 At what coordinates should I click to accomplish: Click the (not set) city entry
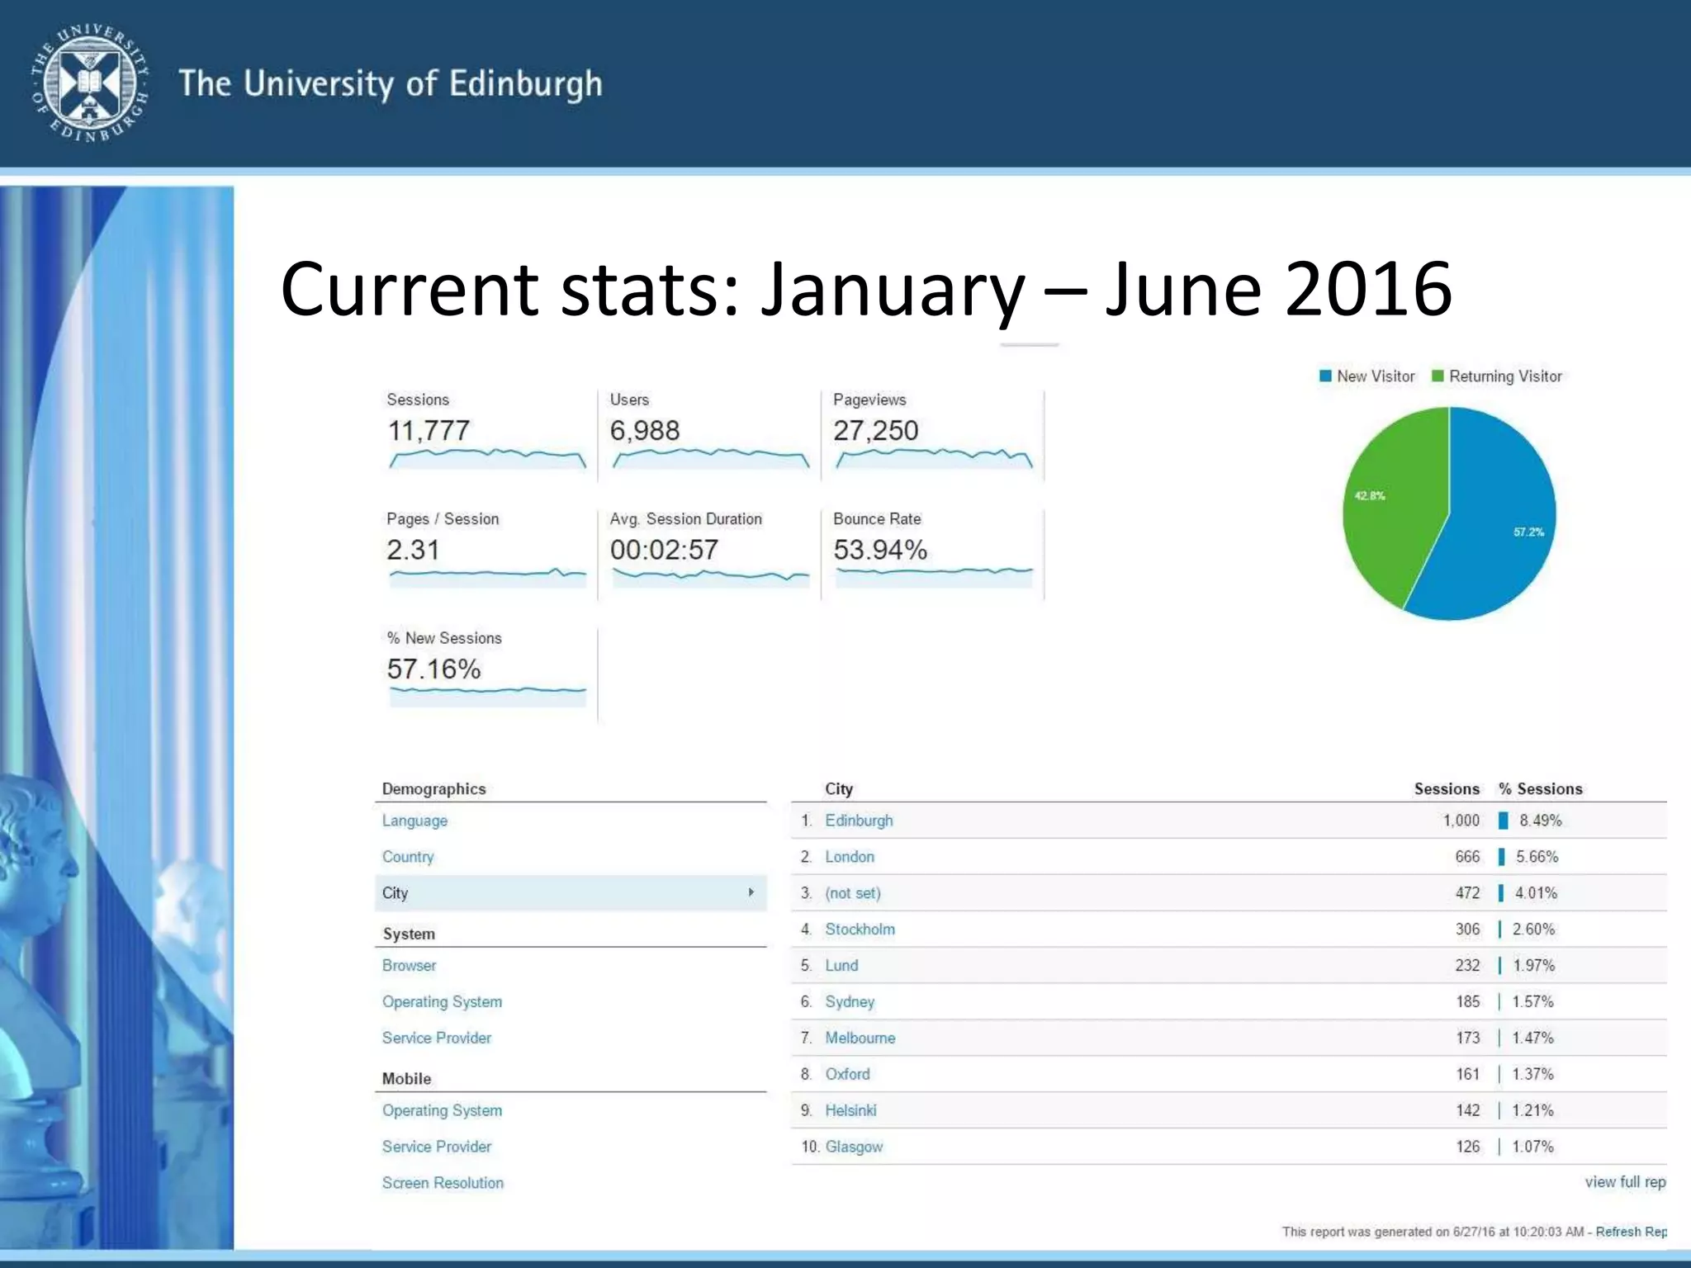pyautogui.click(x=853, y=893)
